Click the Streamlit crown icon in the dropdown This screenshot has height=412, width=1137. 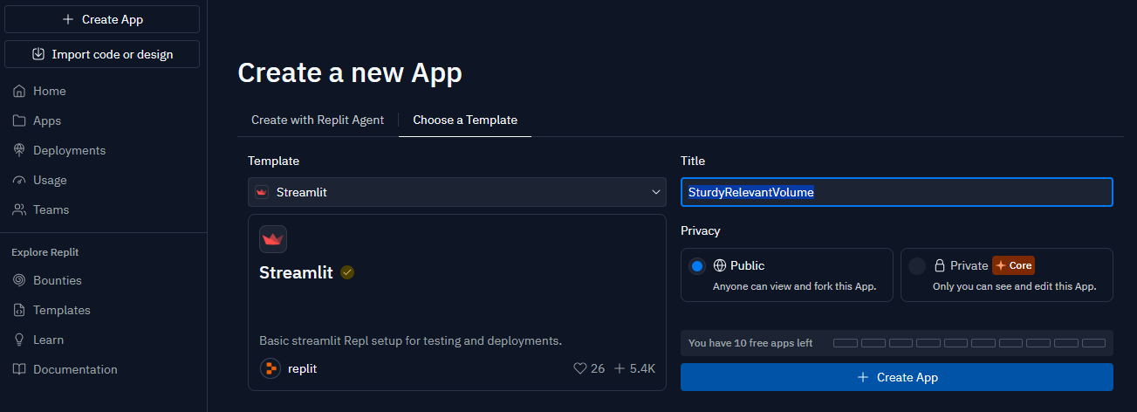pos(262,192)
